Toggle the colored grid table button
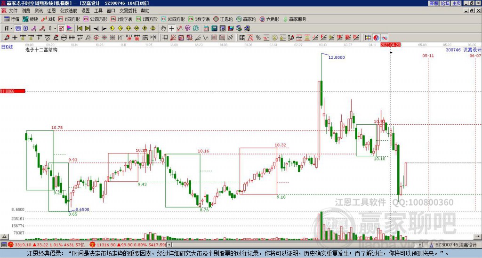This screenshot has width=482, height=258. (x=368, y=38)
